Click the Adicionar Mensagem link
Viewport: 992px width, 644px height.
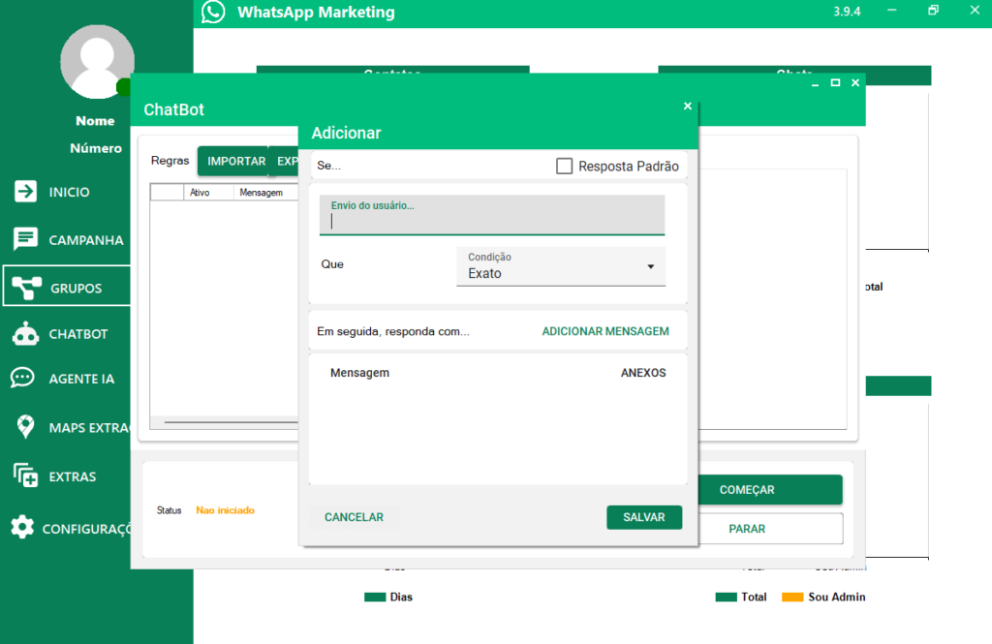605,331
